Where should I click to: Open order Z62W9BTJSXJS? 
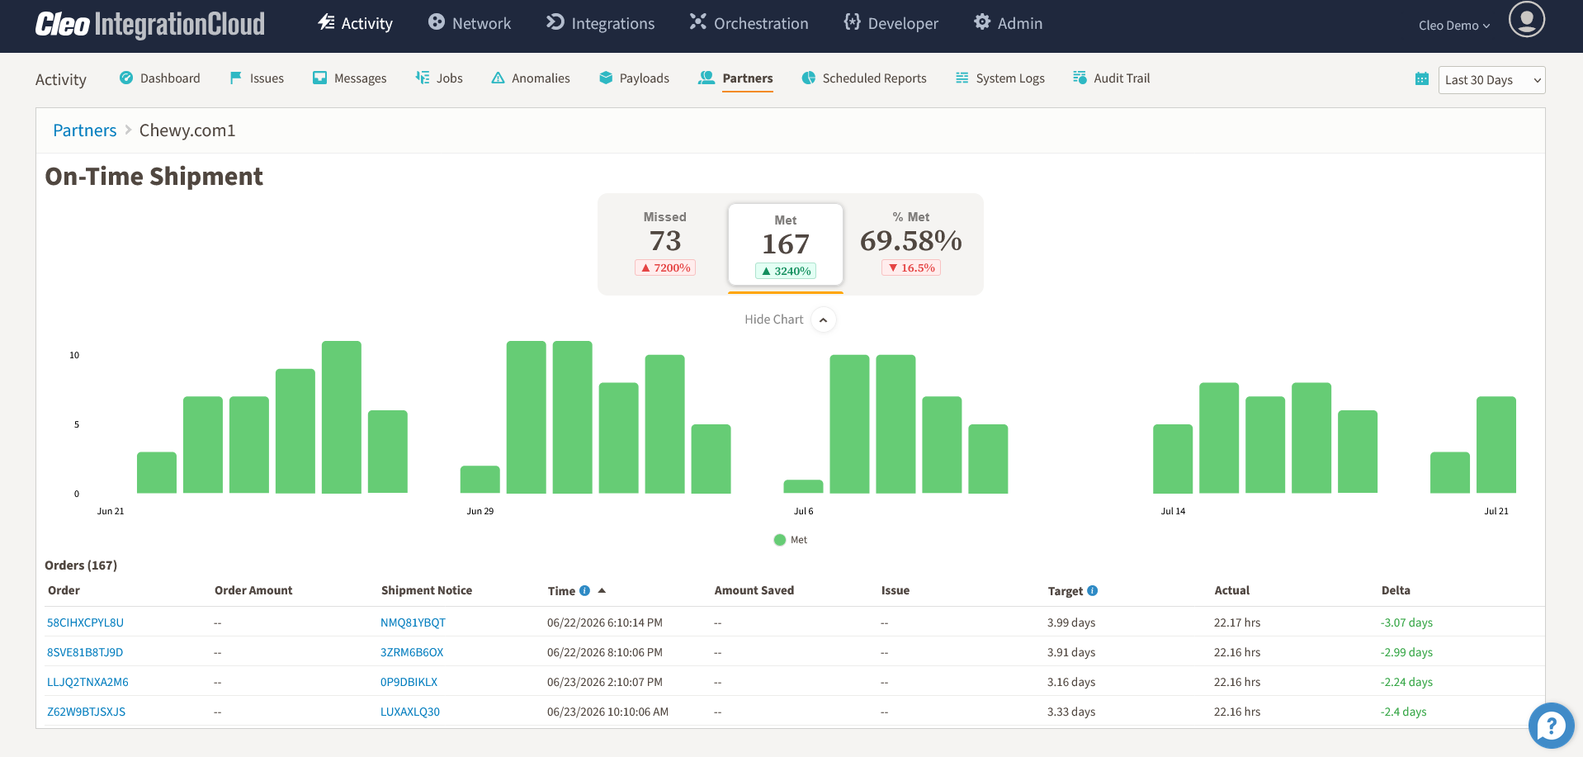(x=86, y=712)
